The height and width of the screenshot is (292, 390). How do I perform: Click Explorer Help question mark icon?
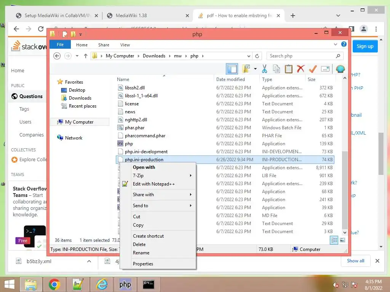[344, 44]
